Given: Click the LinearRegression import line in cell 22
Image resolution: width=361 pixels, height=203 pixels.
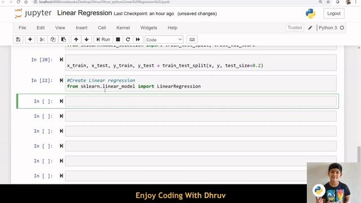Looking at the screenshot, I should point(134,86).
